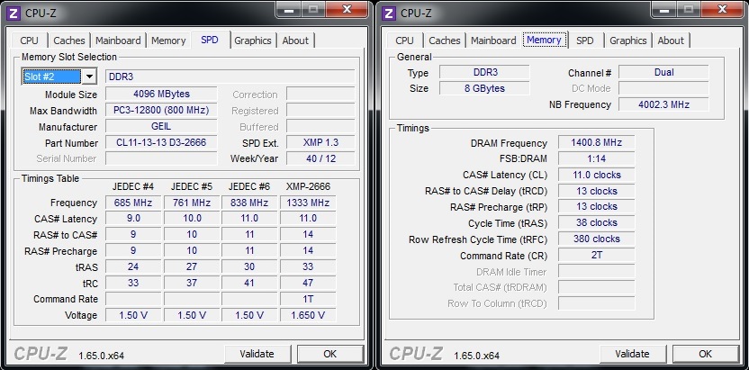Switch to CPU tab in left window
The width and height of the screenshot is (749, 370).
pos(29,41)
